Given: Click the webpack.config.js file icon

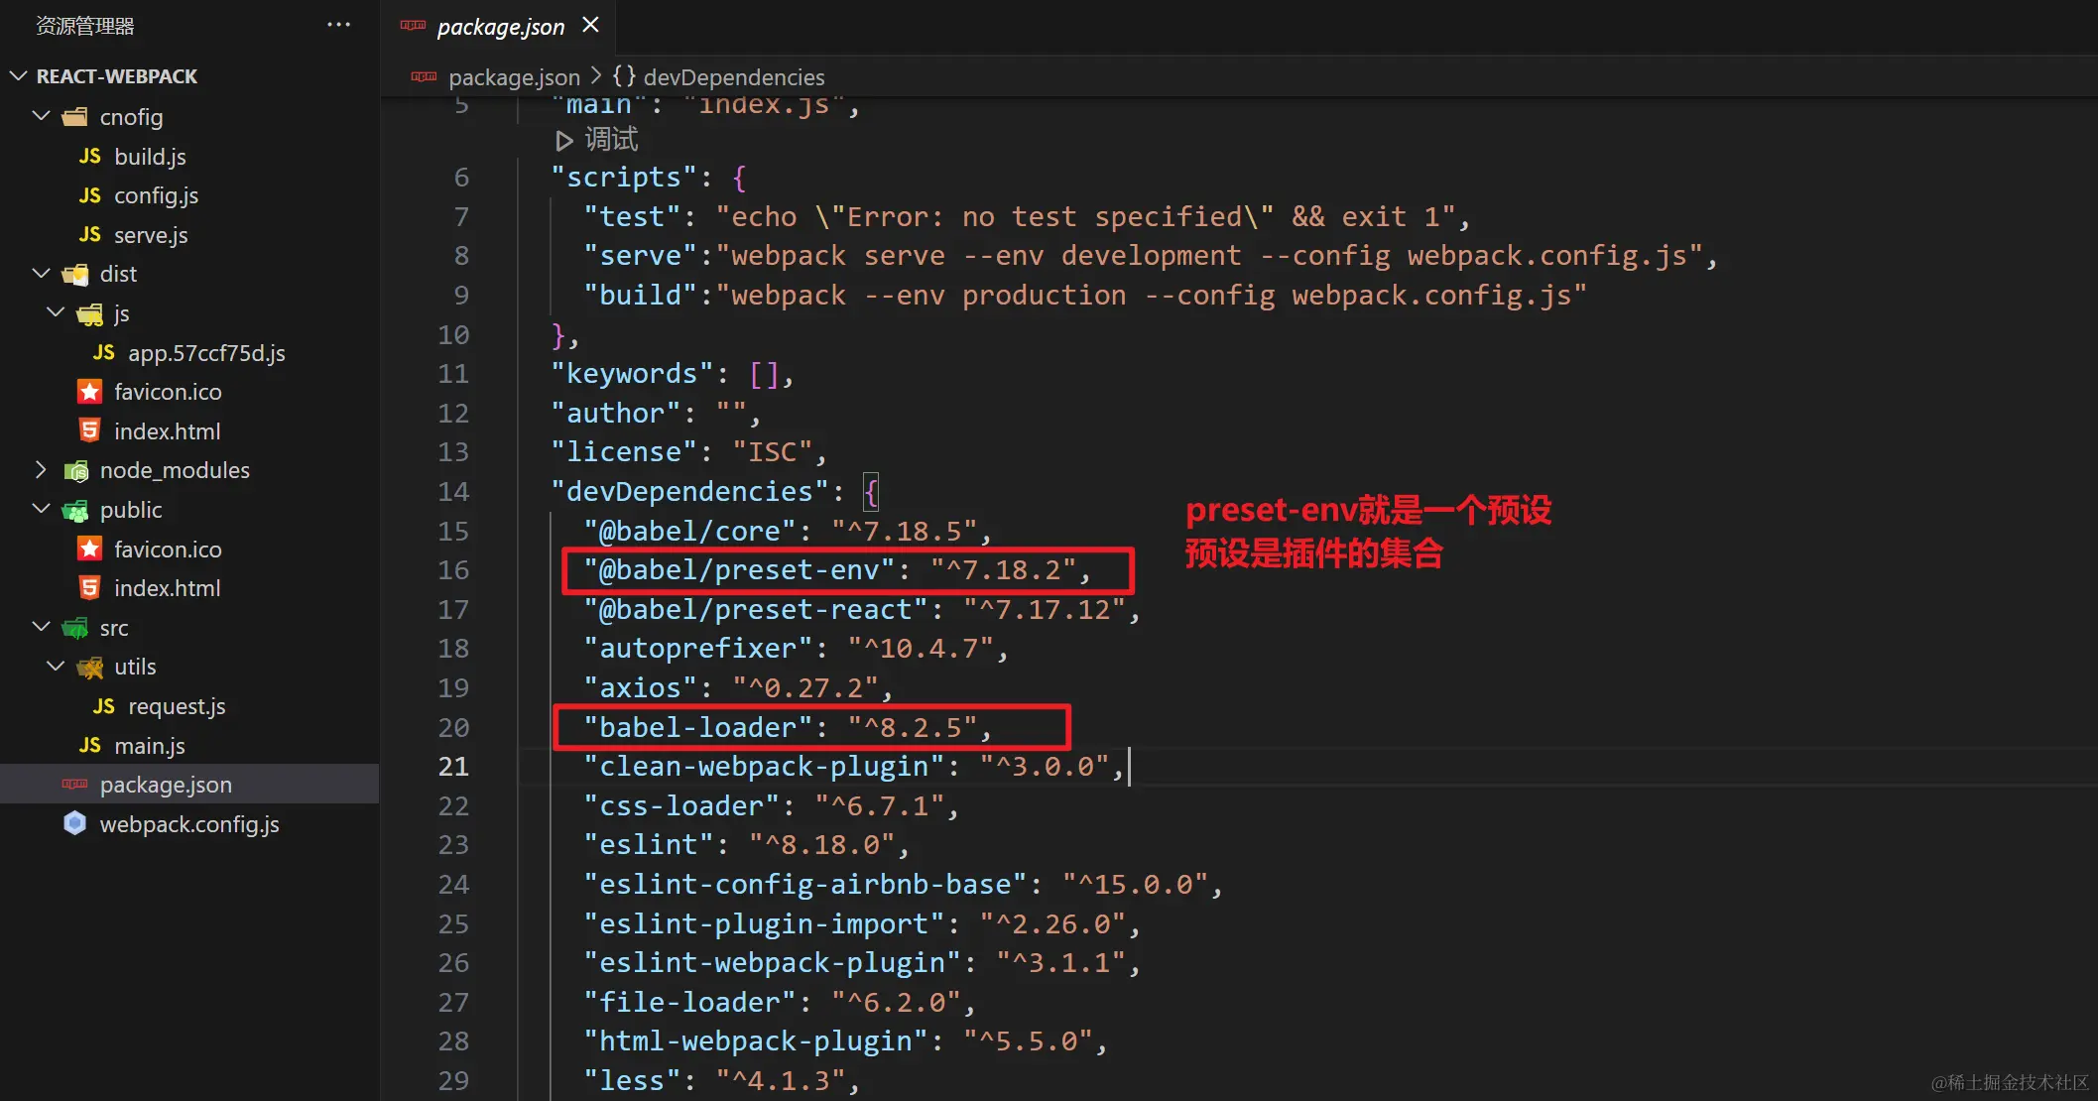Looking at the screenshot, I should click(x=74, y=823).
